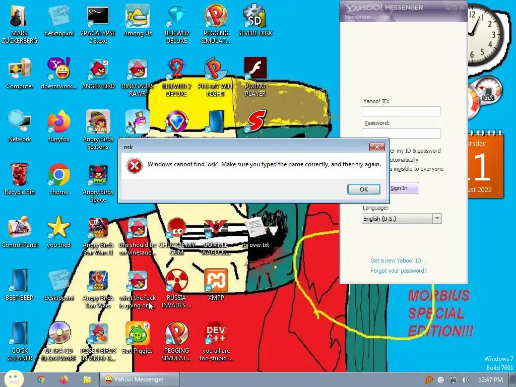Viewport: 516px width, 387px height.
Task: Click the magnifier tray icon
Action: pyautogui.click(x=429, y=380)
